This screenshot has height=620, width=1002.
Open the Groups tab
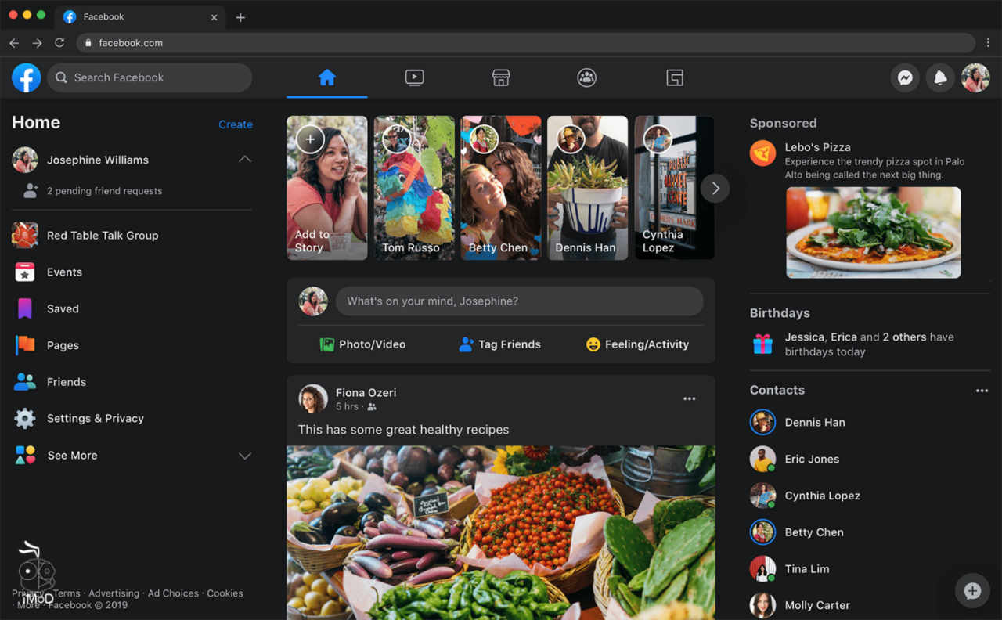[x=587, y=77]
